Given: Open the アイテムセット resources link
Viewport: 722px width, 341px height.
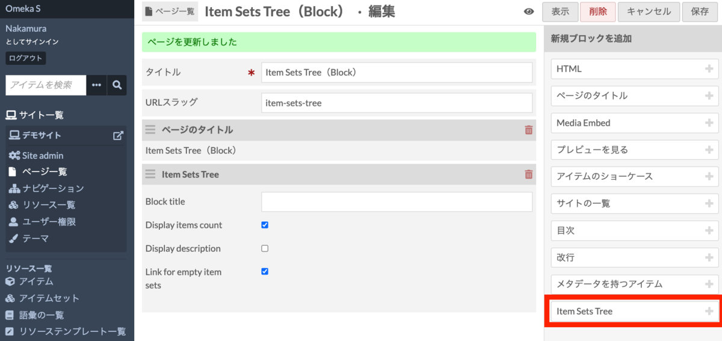Looking at the screenshot, I should pos(49,298).
